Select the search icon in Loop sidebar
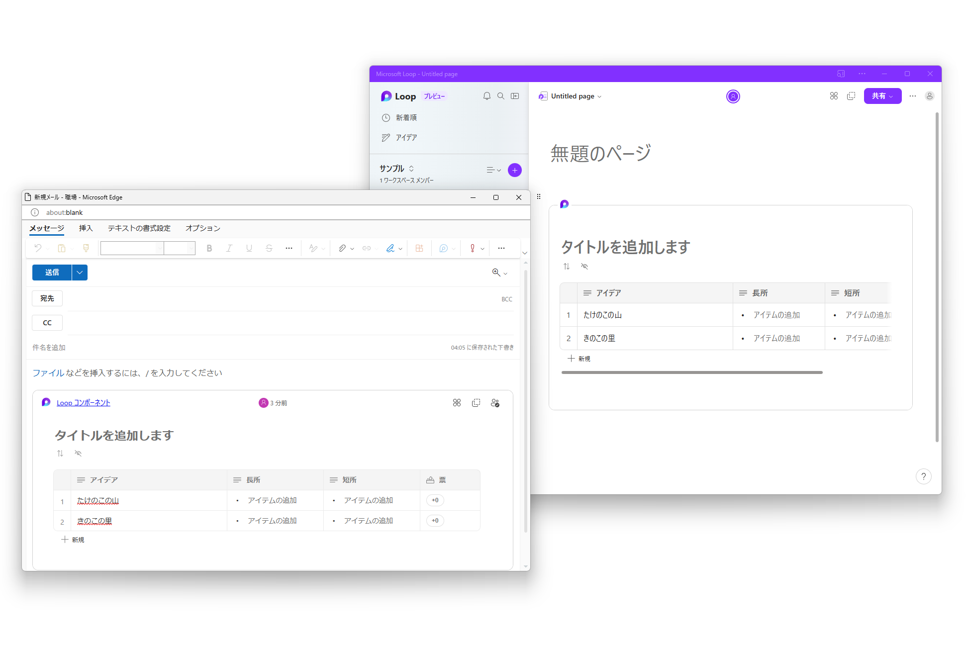The image size is (966, 646). pyautogui.click(x=501, y=95)
